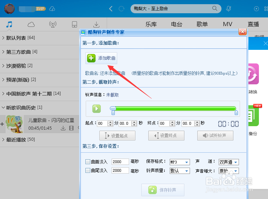Click the search magnifier icon

(x=215, y=8)
